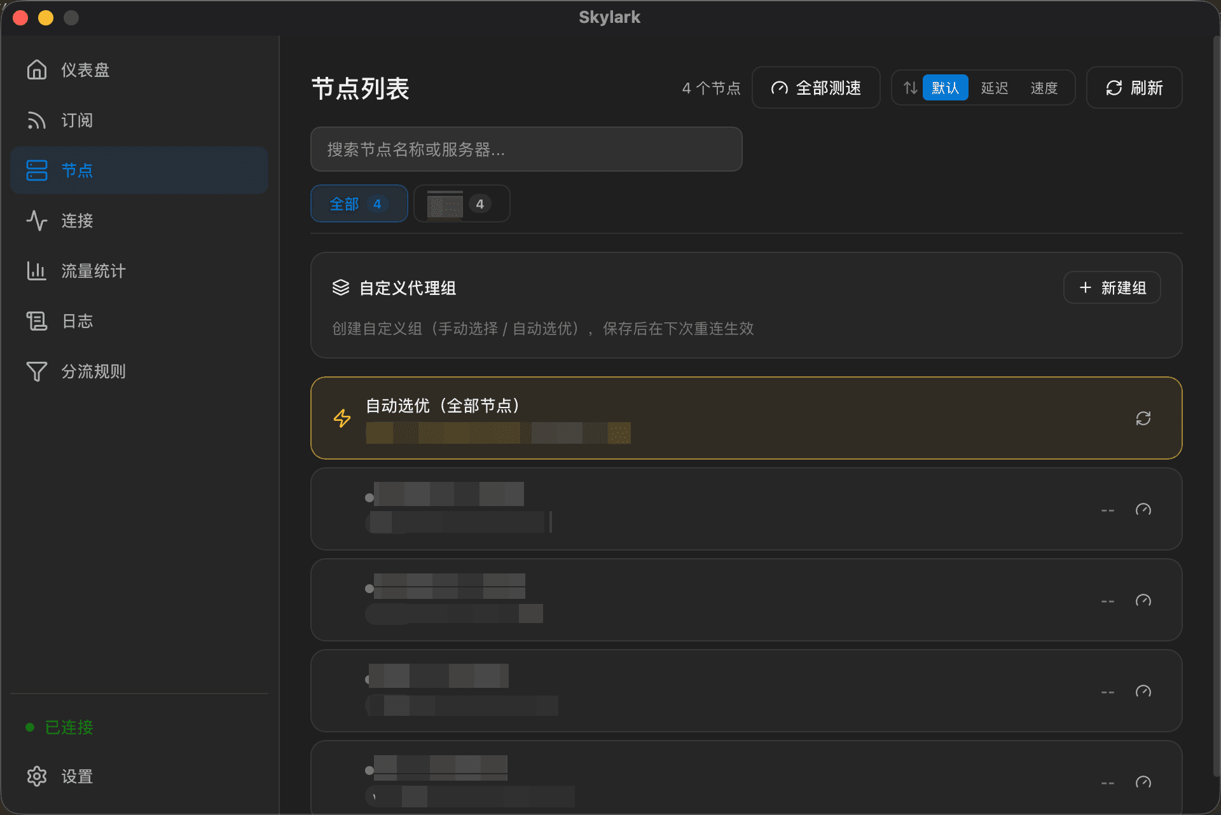Open the 仪表盘 dashboard page

pyautogui.click(x=139, y=70)
